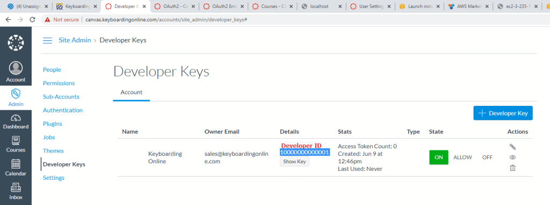The width and height of the screenshot is (550, 205).
Task: Set key state to ALLOW
Action: 462,157
